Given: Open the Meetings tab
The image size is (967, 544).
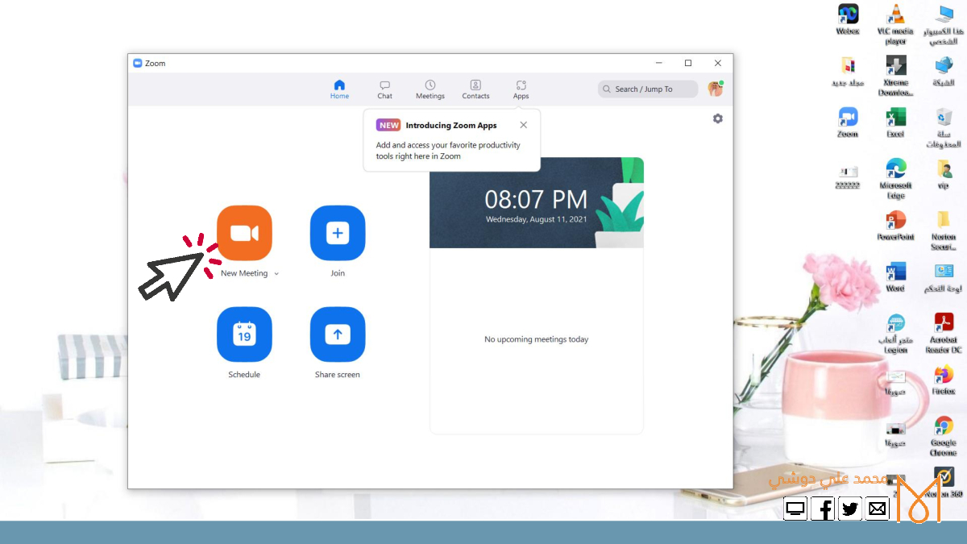Looking at the screenshot, I should pos(430,89).
